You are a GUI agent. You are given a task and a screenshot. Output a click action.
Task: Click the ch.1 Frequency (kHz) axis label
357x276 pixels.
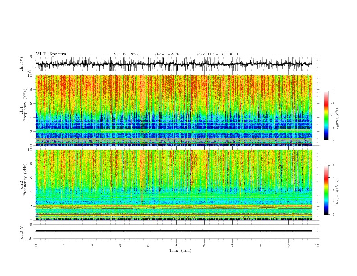click(23, 104)
